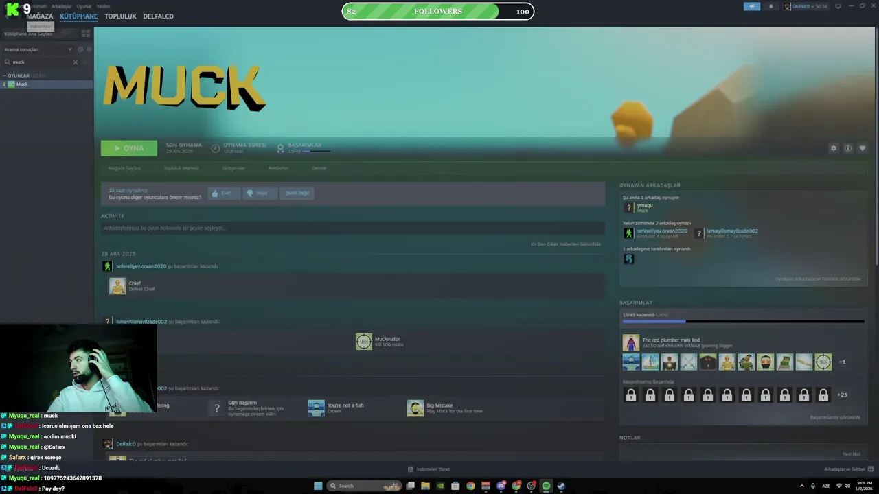Open Oynayan Arkadaşların Tümünü Görüntüle
This screenshot has width=879, height=494.
817,279
